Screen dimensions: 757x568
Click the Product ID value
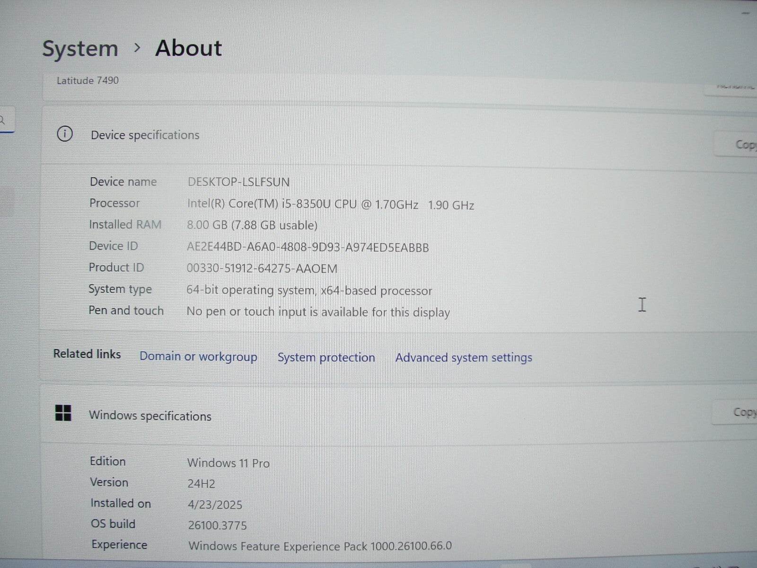[262, 268]
